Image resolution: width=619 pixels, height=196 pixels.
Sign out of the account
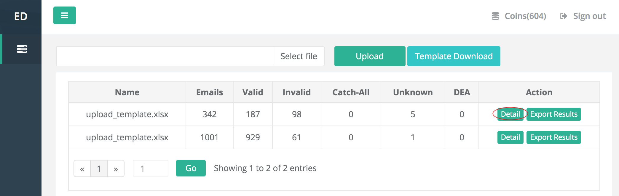(583, 16)
